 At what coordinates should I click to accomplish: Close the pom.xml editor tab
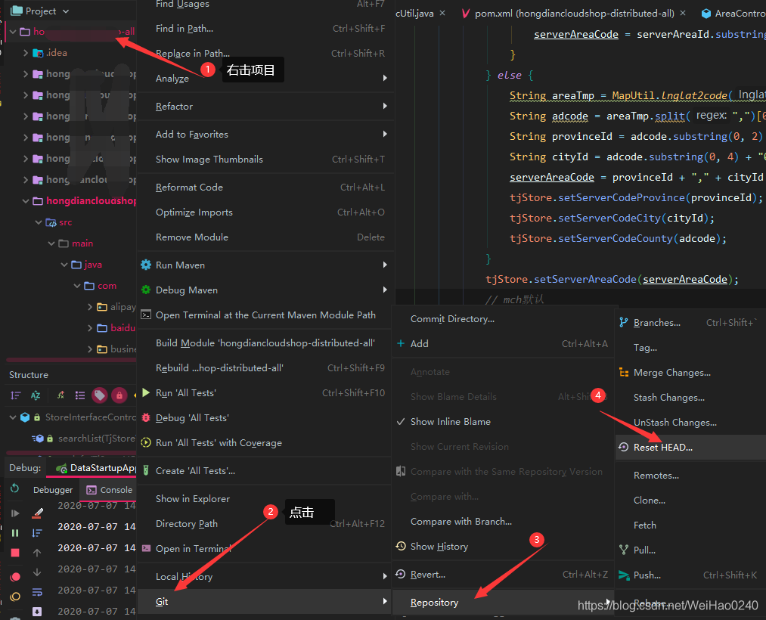(x=683, y=13)
